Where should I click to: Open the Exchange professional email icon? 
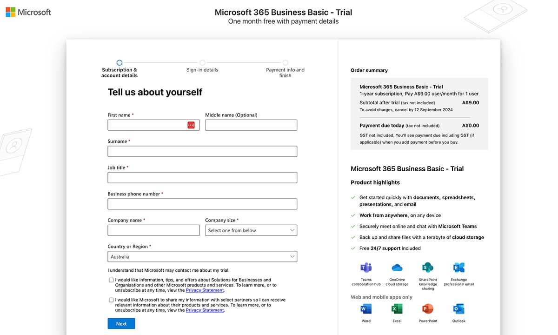pos(458,268)
